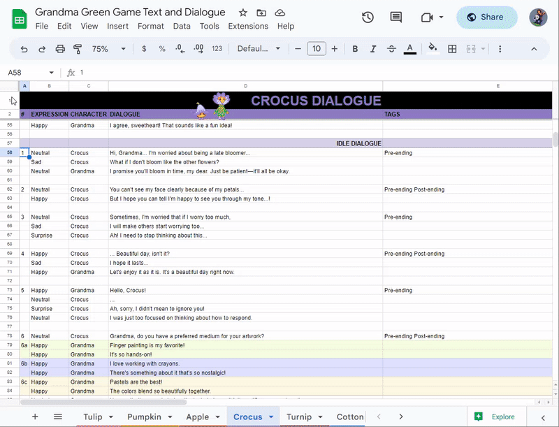The width and height of the screenshot is (559, 427).
Task: Toggle bold formatting
Action: pos(355,49)
